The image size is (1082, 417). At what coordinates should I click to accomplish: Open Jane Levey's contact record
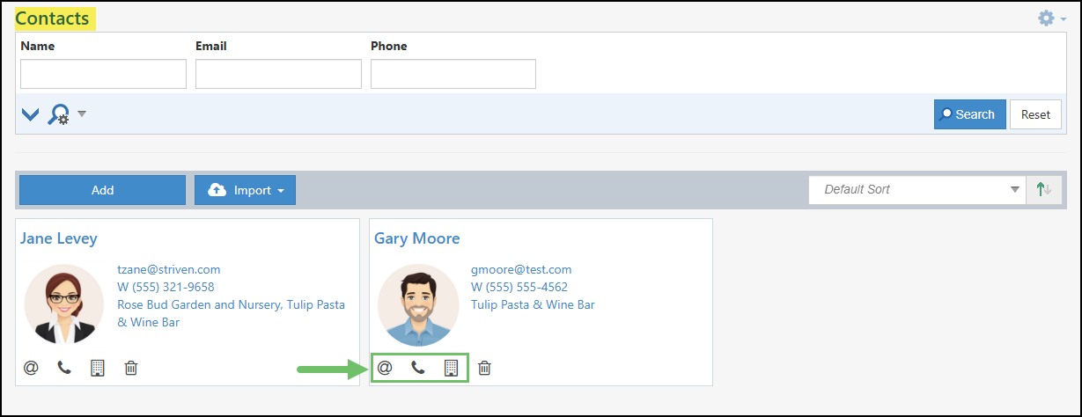click(59, 238)
